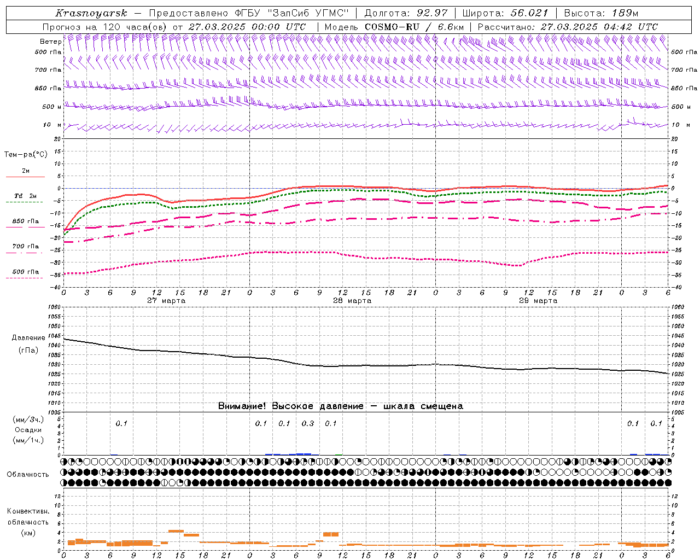The image size is (700, 560).
Task: Click the 'Ветер' wind panel label
Action: (x=50, y=42)
